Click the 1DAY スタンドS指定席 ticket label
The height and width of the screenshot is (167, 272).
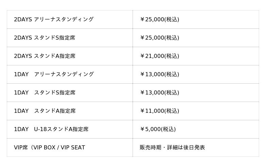pyautogui.click(x=45, y=93)
